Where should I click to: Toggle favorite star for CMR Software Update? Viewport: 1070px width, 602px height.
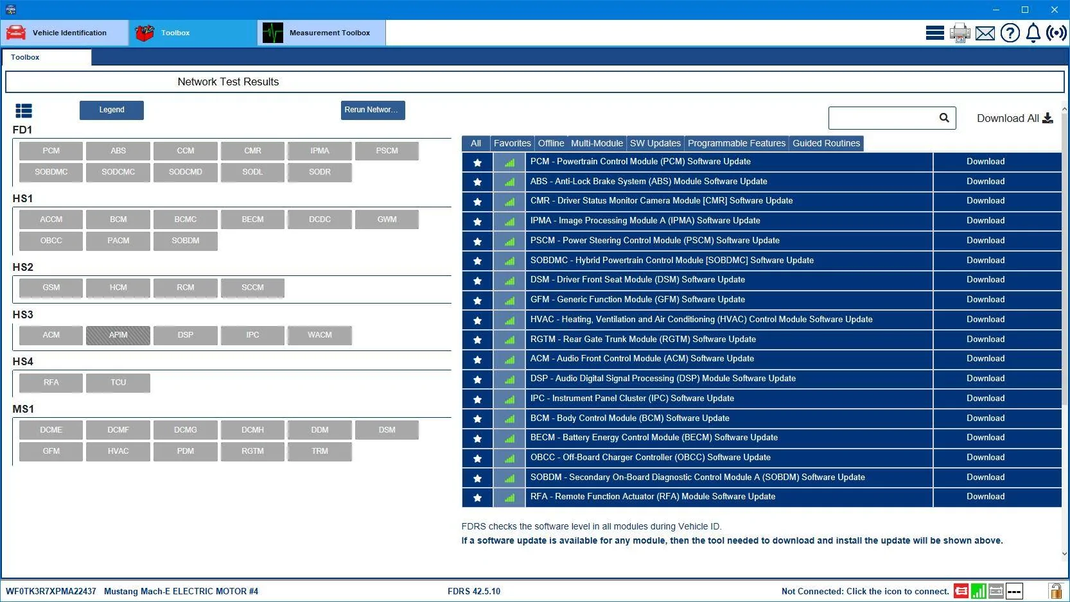point(477,202)
